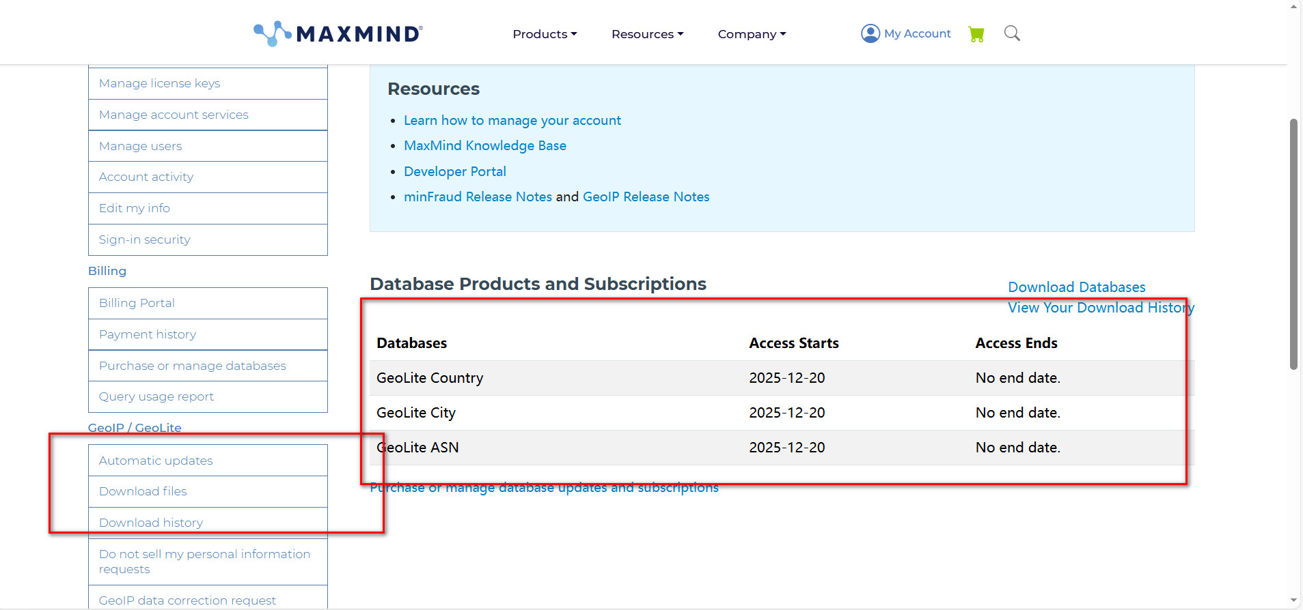Click the Resources box heading

click(x=433, y=89)
